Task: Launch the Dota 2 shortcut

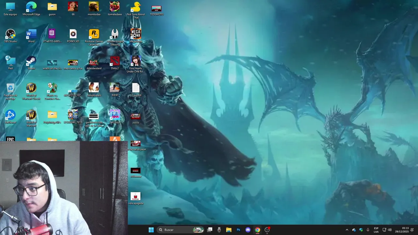Action: [115, 63]
